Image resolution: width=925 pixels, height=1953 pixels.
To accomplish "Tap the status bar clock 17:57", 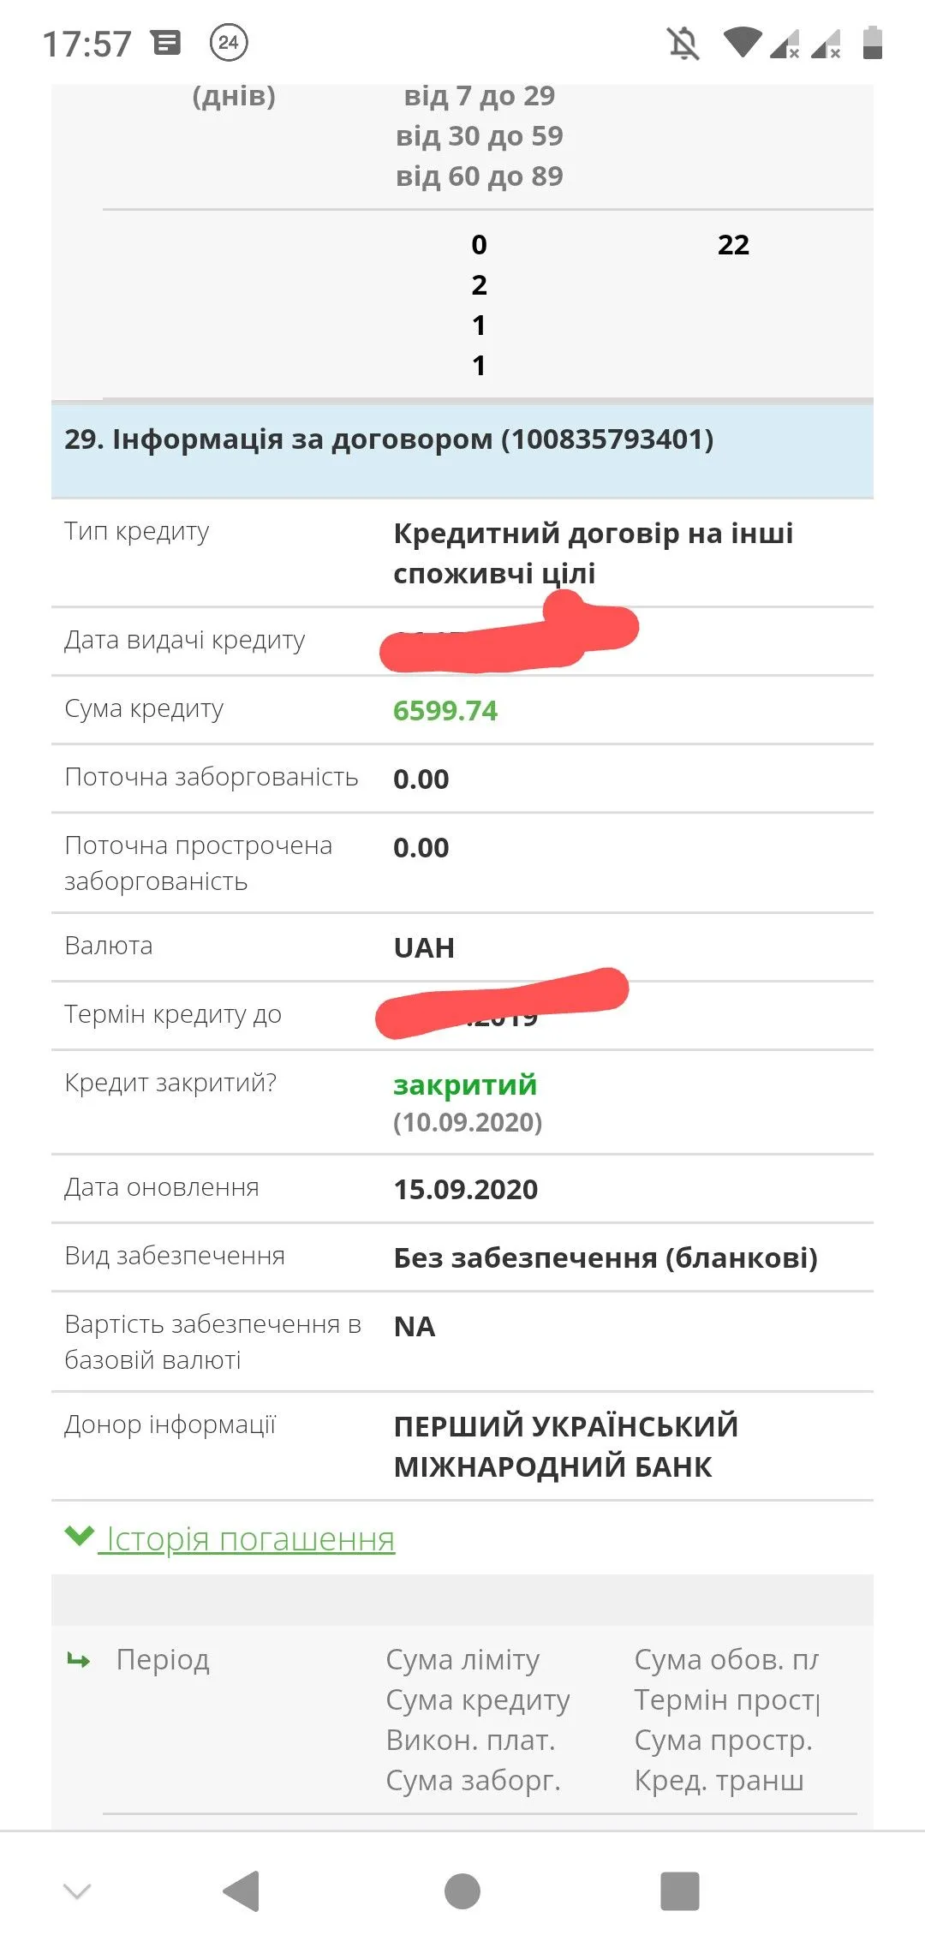I will pos(87,44).
